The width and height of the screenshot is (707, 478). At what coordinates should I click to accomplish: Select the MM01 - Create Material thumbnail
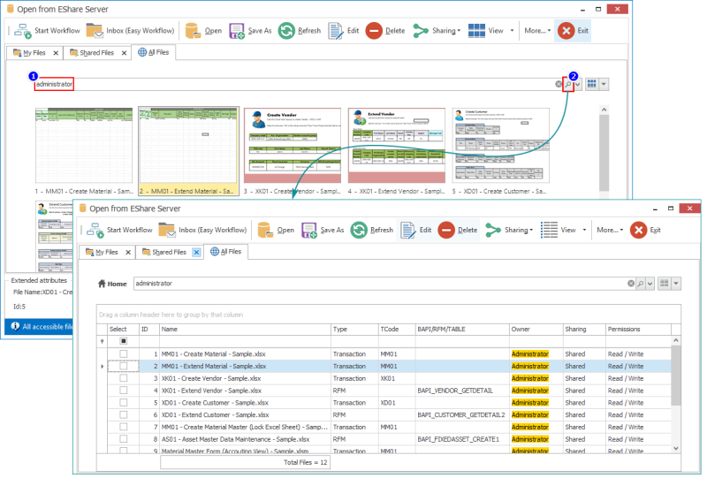[x=81, y=146]
